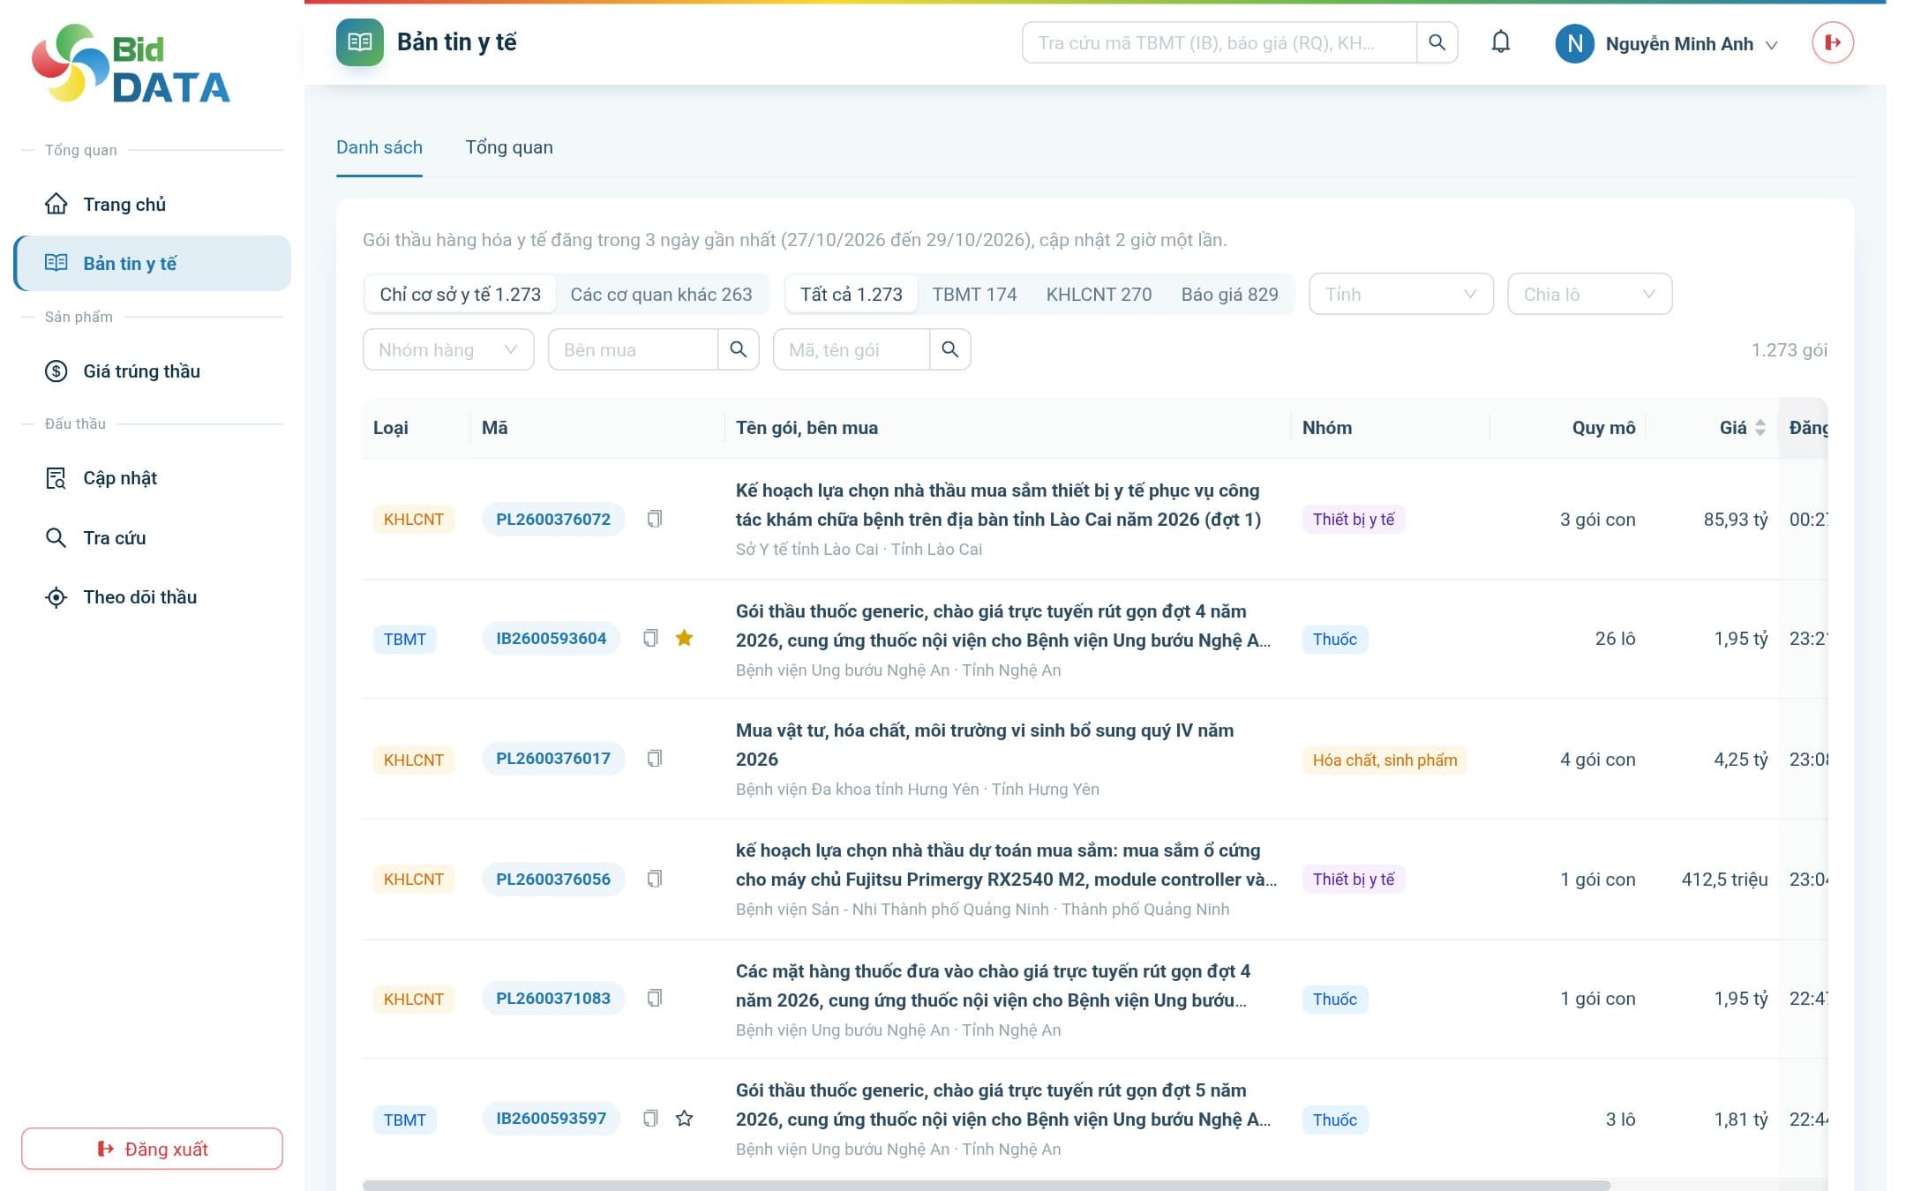
Task: Click the notification bell icon
Action: coord(1500,41)
